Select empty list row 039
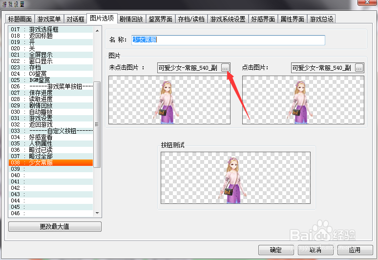The image size is (378, 260). (x=51, y=169)
